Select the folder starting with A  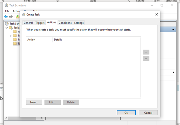click(17, 32)
